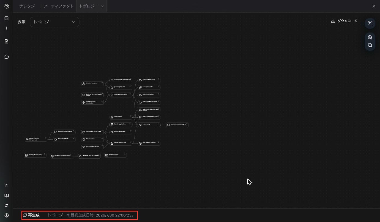Zoom out with the magnifier minus icon
This screenshot has height=222, width=380.
tap(370, 45)
